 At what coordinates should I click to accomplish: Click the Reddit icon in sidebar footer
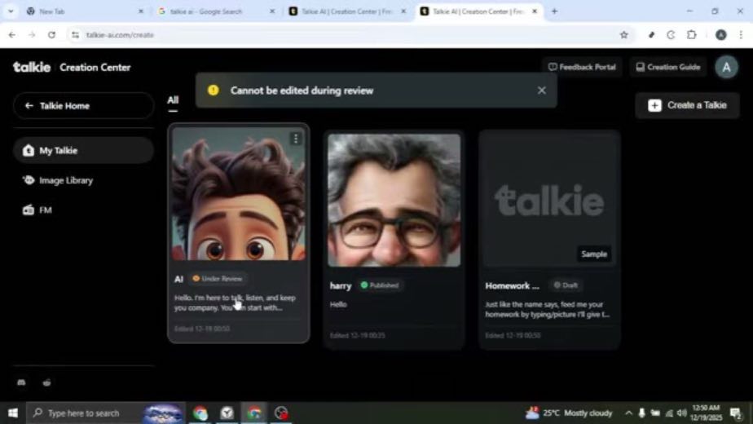click(x=46, y=382)
